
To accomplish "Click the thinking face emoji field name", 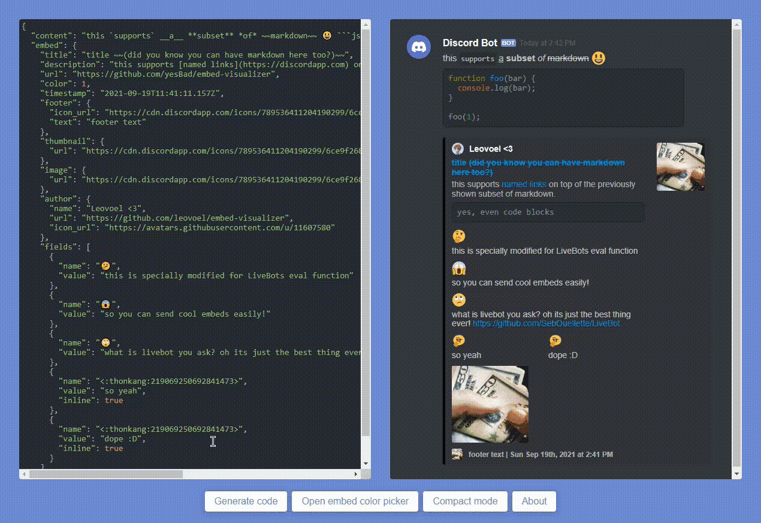I will [459, 236].
